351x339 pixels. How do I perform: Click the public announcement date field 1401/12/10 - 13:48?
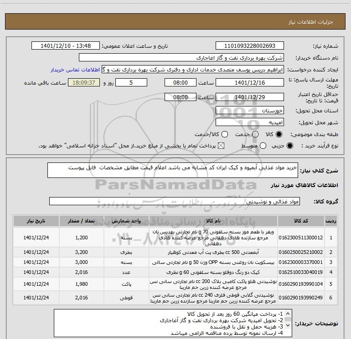coord(66,46)
